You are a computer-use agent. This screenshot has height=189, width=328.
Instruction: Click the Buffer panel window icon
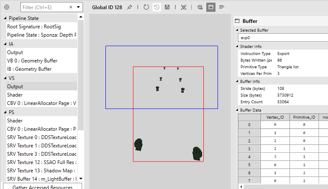pos(237,21)
